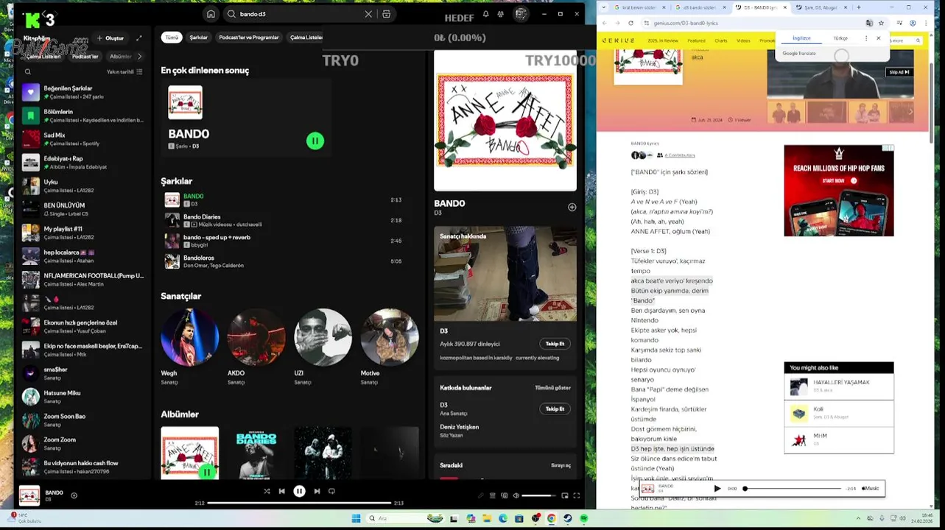Select the Şarkılar filter chip
Viewport: 945px width, 530px height.
click(x=199, y=38)
